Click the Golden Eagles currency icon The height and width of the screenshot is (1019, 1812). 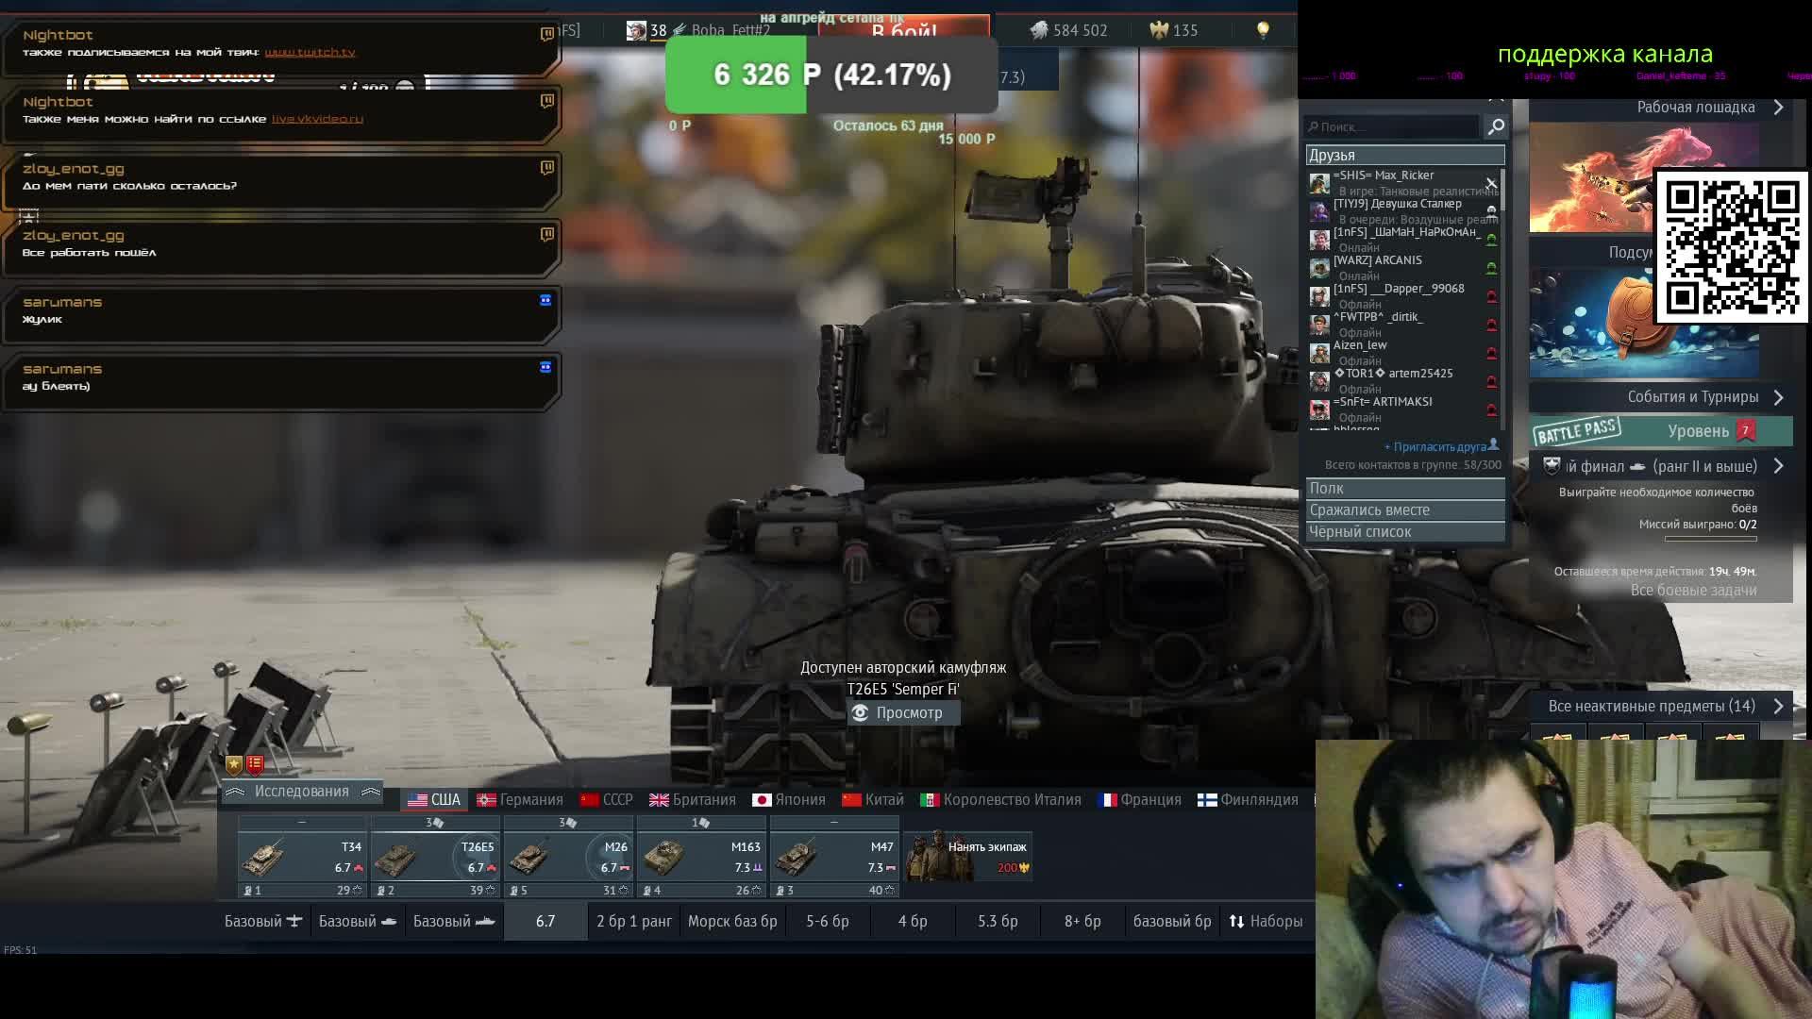[1159, 30]
